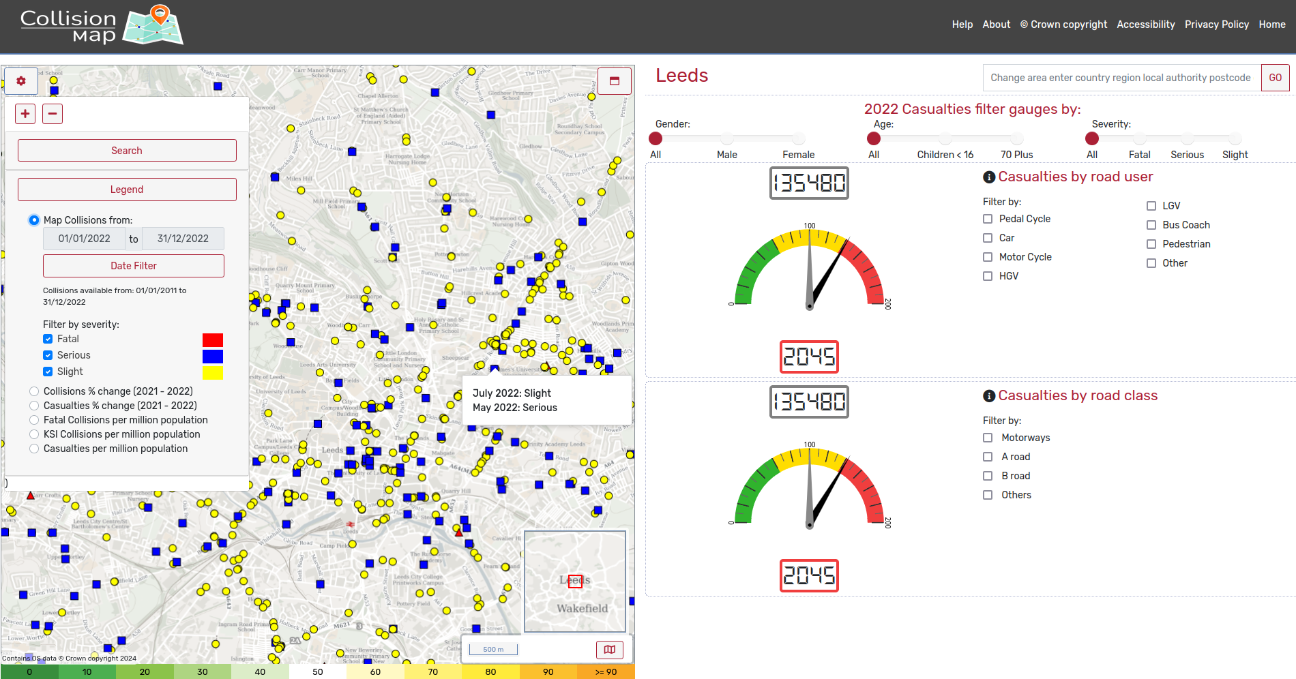This screenshot has width=1296, height=679.
Task: Check the Motor Cycle filter
Action: pyautogui.click(x=988, y=257)
